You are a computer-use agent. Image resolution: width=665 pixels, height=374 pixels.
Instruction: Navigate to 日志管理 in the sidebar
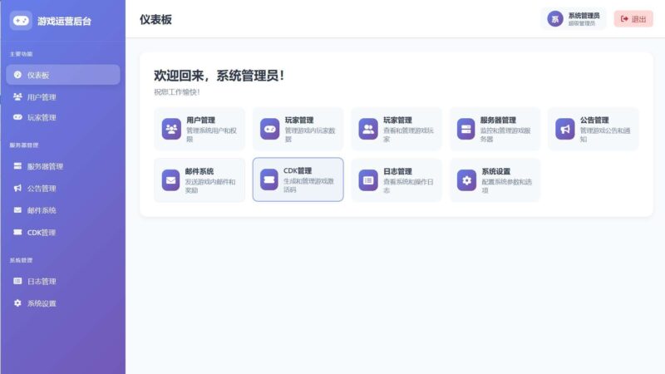tap(62, 281)
